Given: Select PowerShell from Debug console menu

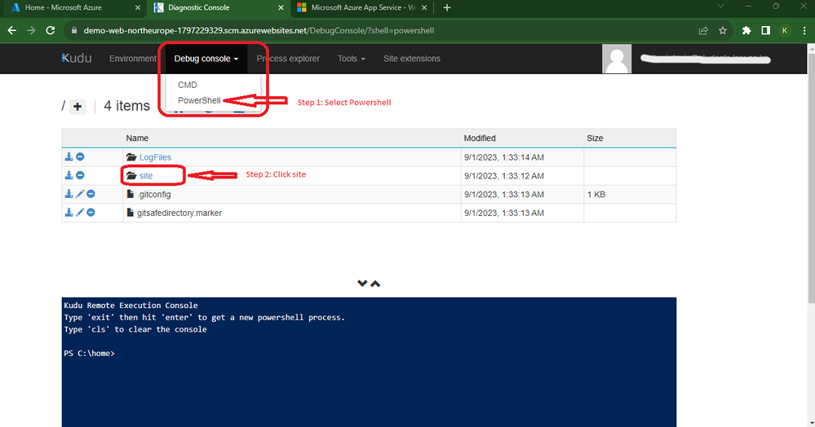Looking at the screenshot, I should click(x=199, y=100).
